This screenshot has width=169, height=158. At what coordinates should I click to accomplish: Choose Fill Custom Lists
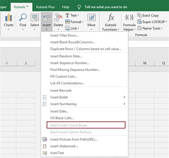(84, 76)
